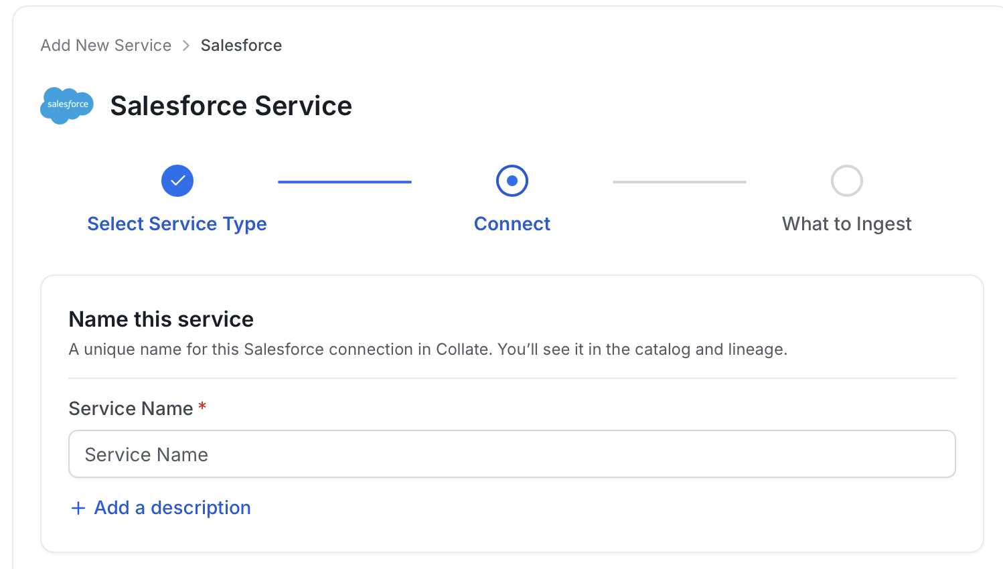Focus the Service Name input field
1003x569 pixels.
point(512,454)
